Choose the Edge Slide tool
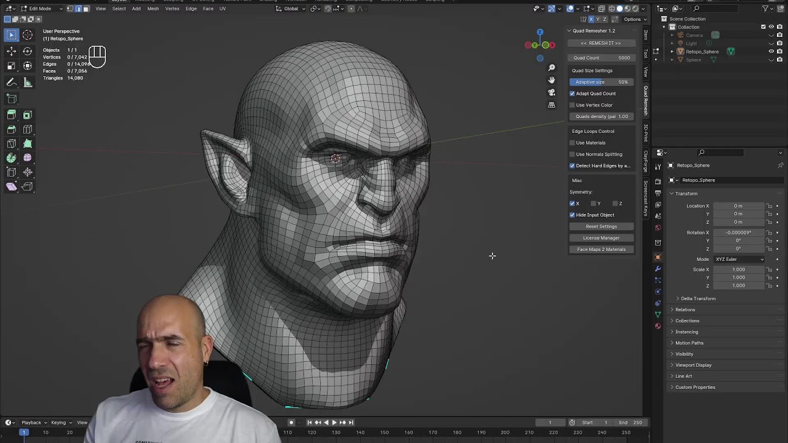788x443 pixels. [x=11, y=172]
